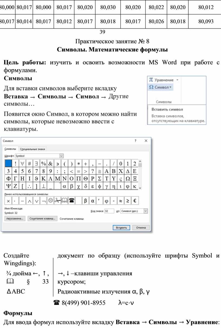Select the ¬ negation recently used symbol
The width and height of the screenshot is (221, 328).
click(x=43, y=201)
